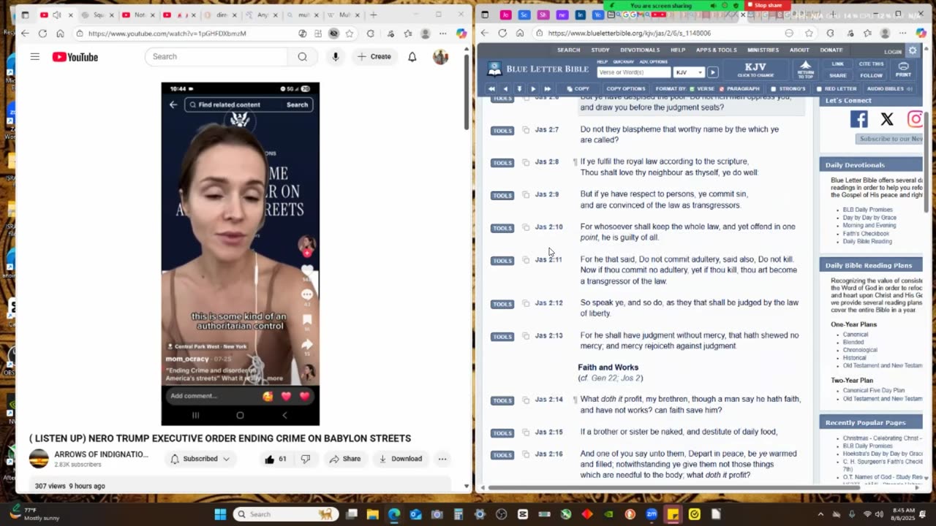Open TOOLS for Jas 2:11
The height and width of the screenshot is (526, 936).
click(x=502, y=261)
